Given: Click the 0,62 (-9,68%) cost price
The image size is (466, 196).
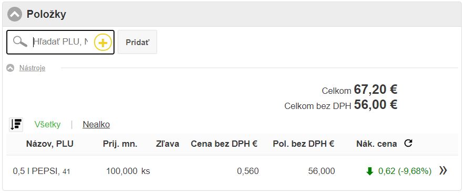Looking at the screenshot, I should click(405, 171).
